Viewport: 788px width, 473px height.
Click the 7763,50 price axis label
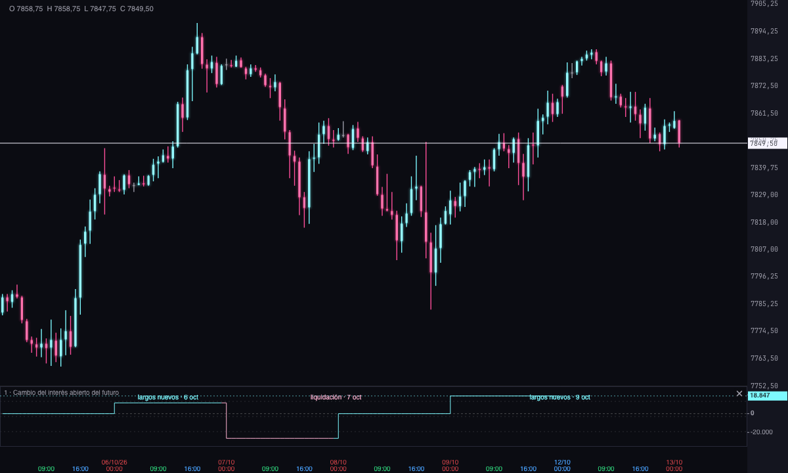click(764, 359)
